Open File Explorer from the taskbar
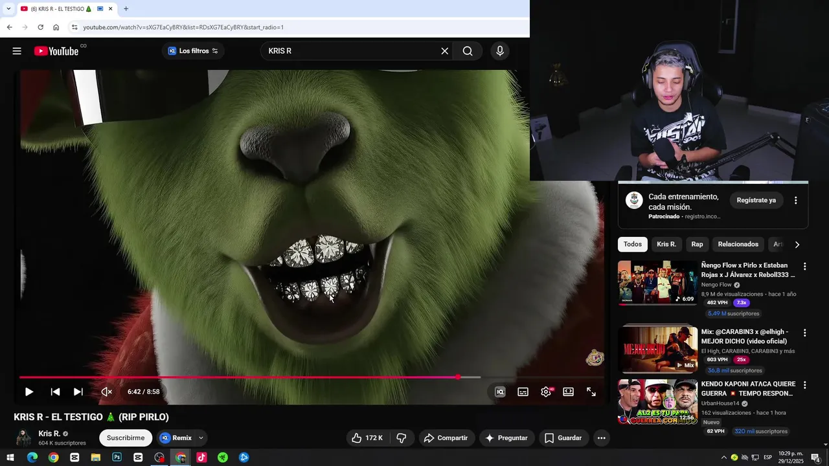Screen dimensions: 829x466 (x=96, y=458)
